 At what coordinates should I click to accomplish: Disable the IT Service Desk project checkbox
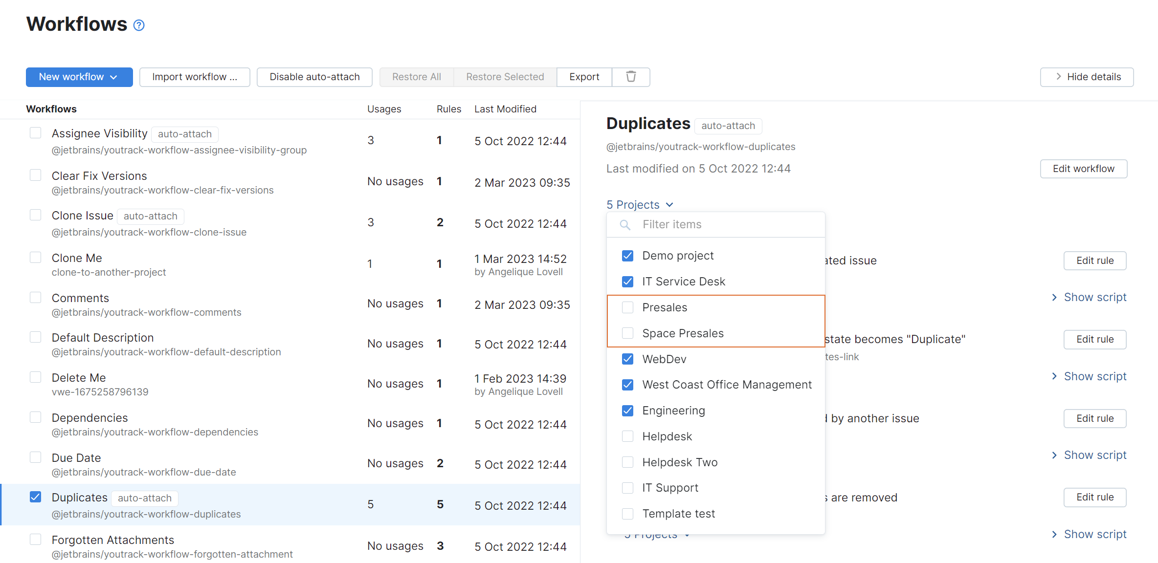point(627,281)
